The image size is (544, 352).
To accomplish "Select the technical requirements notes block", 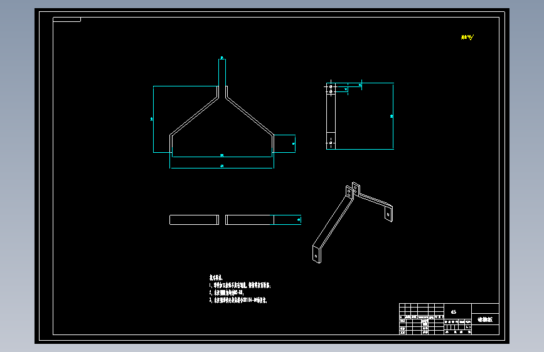I will point(240,289).
